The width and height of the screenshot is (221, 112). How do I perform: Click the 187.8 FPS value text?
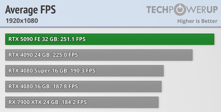[65, 86]
